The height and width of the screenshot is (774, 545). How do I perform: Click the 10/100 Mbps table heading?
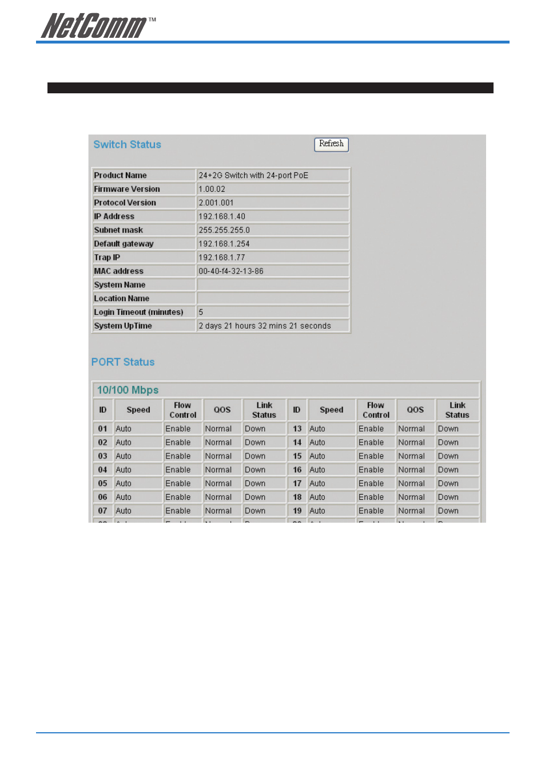pyautogui.click(x=128, y=390)
